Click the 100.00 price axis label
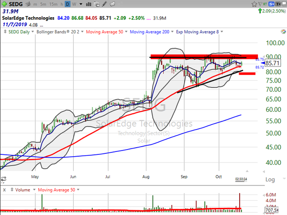The width and height of the screenshot is (287, 215). [x=276, y=43]
